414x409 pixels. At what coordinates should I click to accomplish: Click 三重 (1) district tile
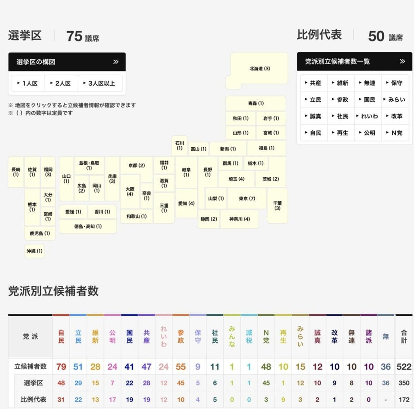click(164, 208)
